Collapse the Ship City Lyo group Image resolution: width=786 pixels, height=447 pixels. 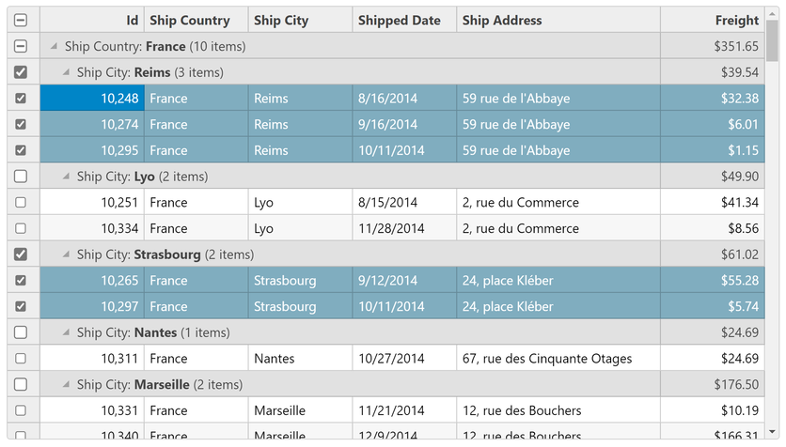66,177
